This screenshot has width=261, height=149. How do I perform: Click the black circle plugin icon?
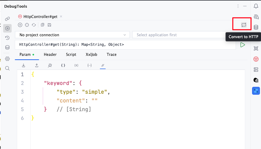256,80
